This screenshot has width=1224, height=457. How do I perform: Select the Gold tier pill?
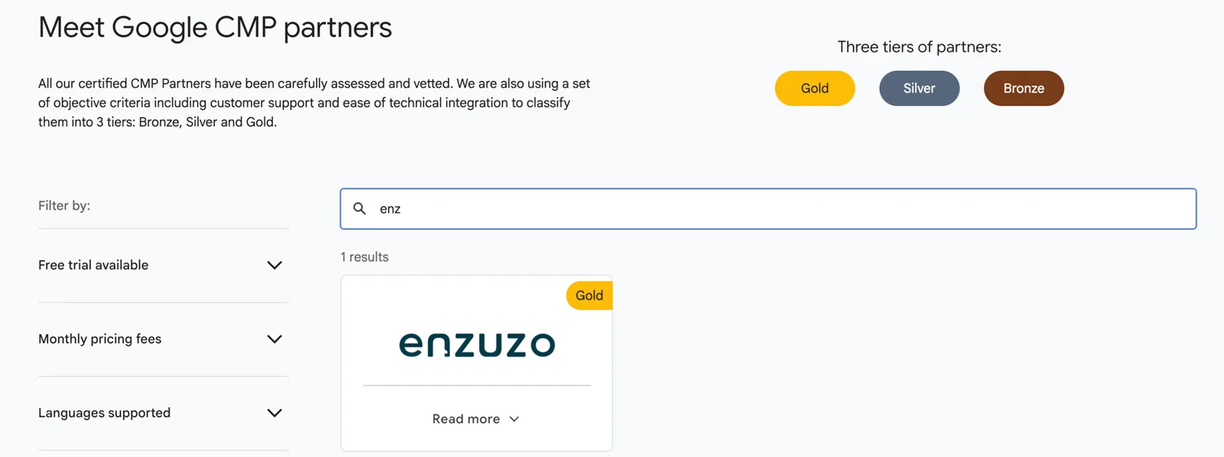815,88
